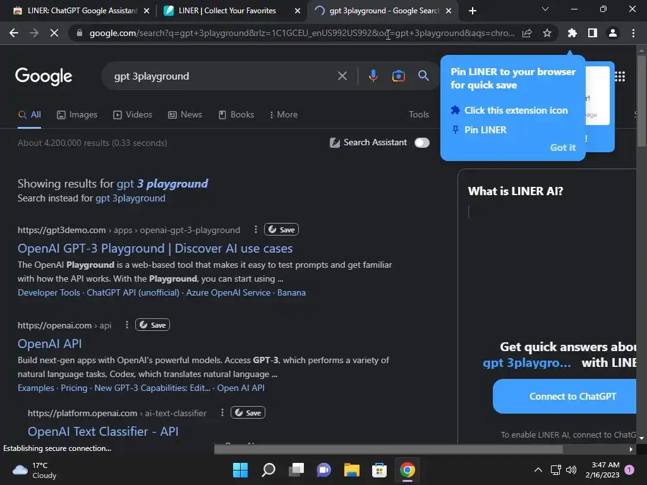The image size is (647, 485).
Task: Open the search Tools options
Action: click(x=419, y=115)
